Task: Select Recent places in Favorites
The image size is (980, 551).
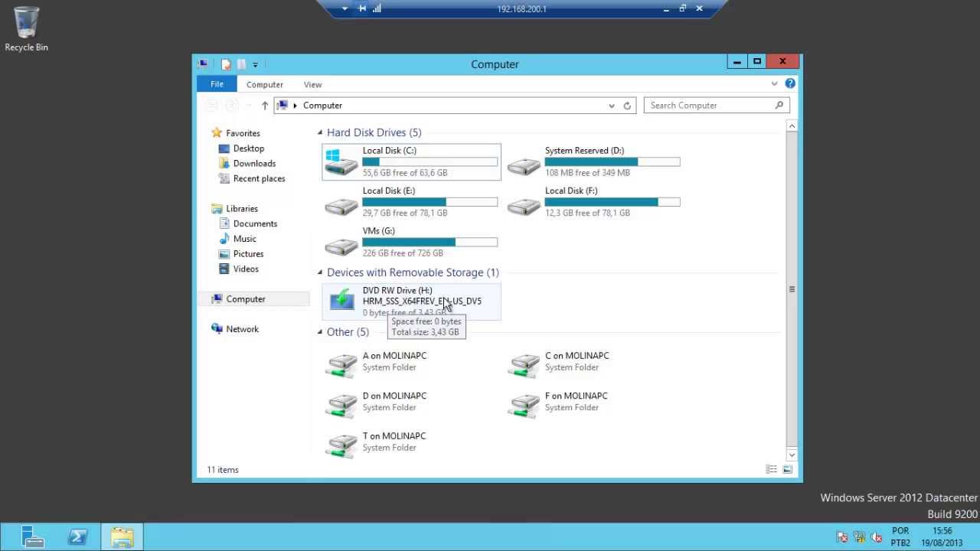Action: (259, 178)
